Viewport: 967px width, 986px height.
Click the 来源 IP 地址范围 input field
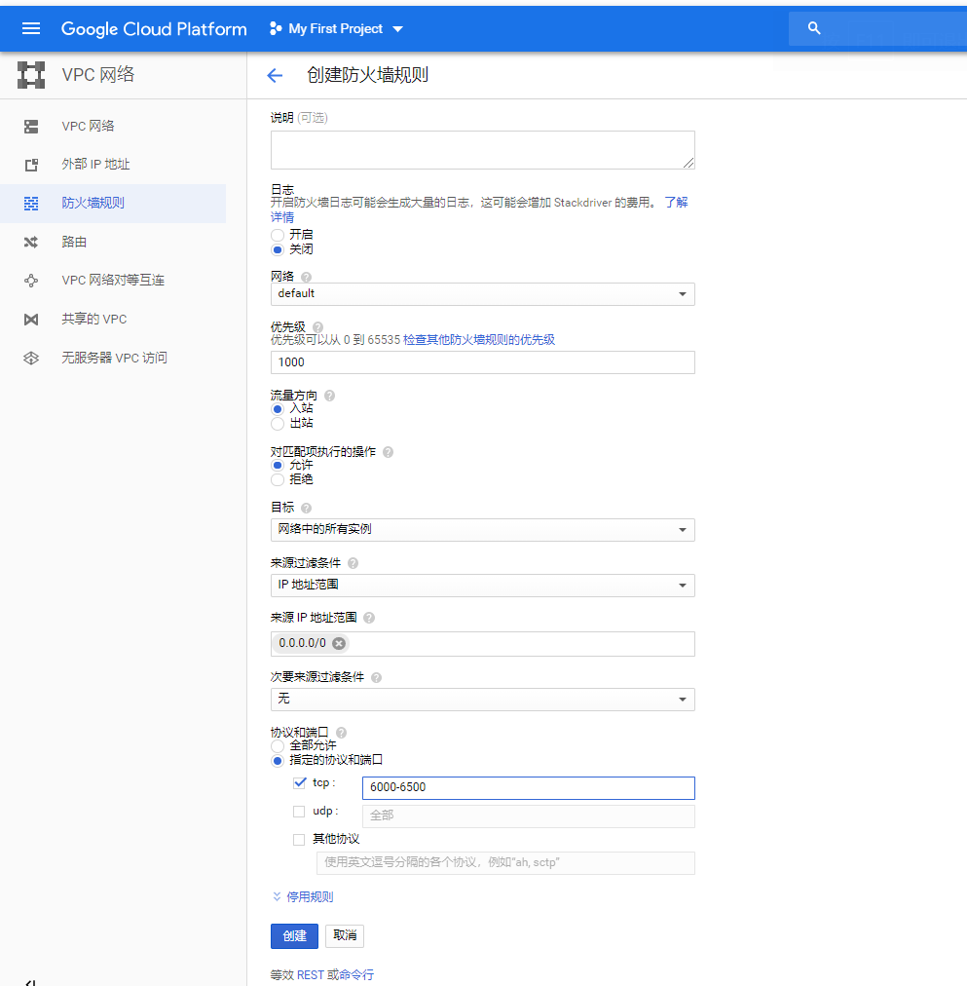tap(483, 644)
